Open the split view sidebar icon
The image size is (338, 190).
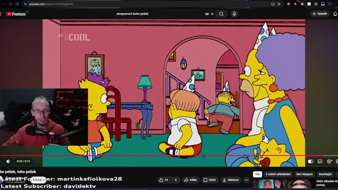tap(17, 4)
